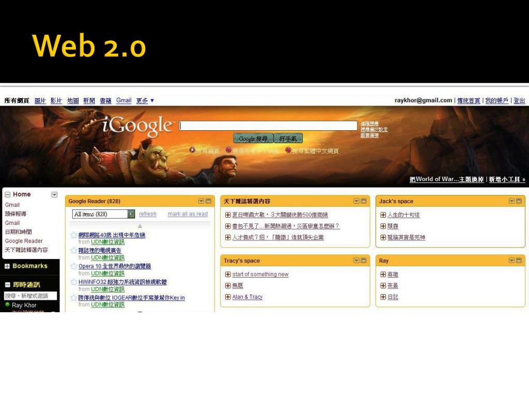Open the 我的帳戶 link
This screenshot has width=529, height=397.
(497, 100)
